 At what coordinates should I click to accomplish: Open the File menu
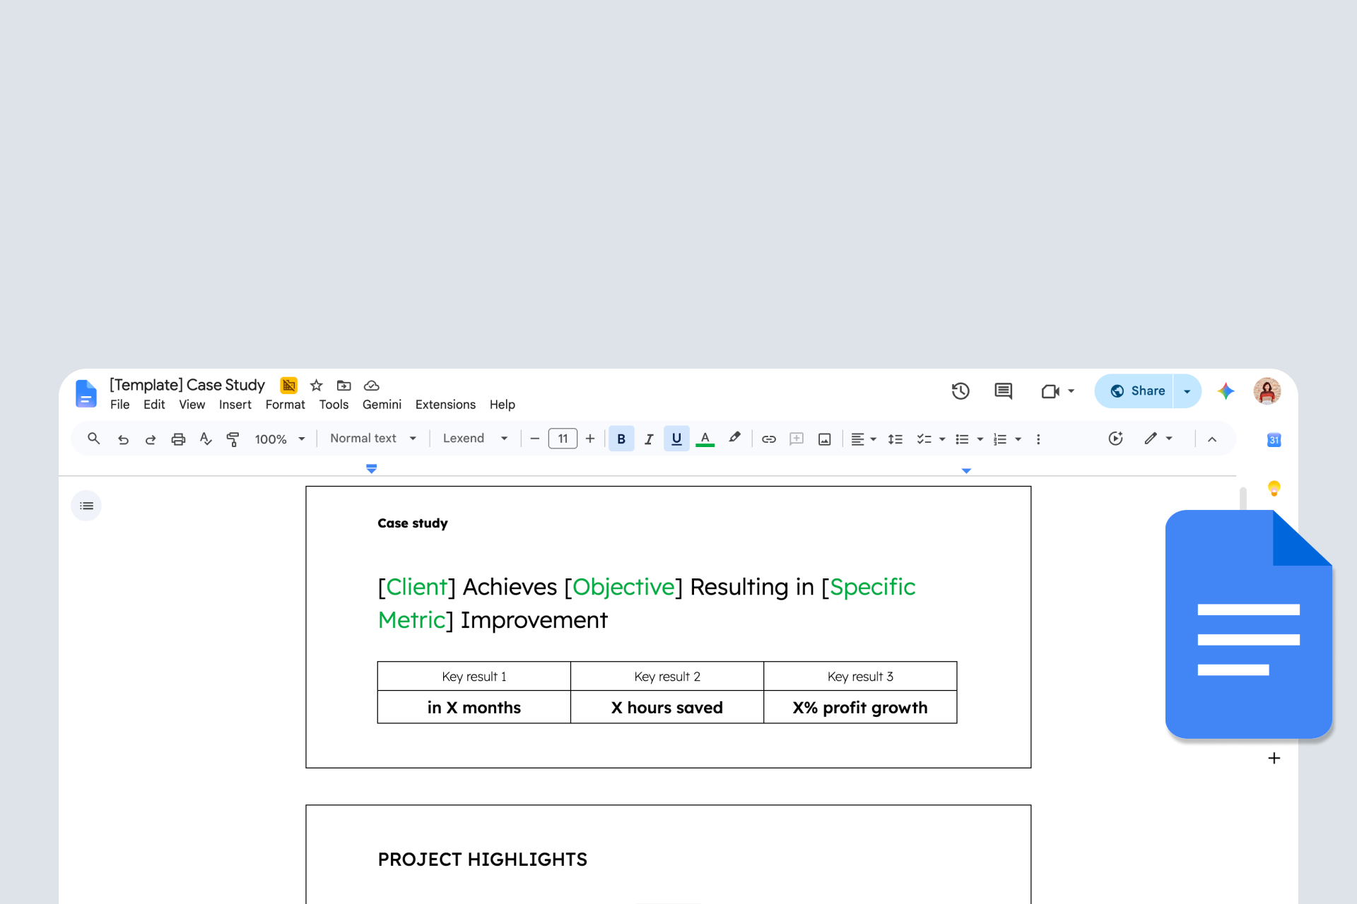(x=119, y=405)
